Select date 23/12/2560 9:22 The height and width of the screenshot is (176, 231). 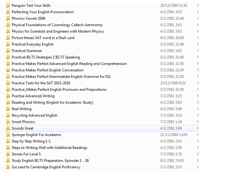pos(173,83)
